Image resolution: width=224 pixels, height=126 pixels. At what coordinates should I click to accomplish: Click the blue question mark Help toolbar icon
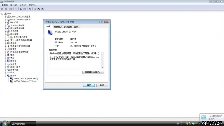[21, 9]
